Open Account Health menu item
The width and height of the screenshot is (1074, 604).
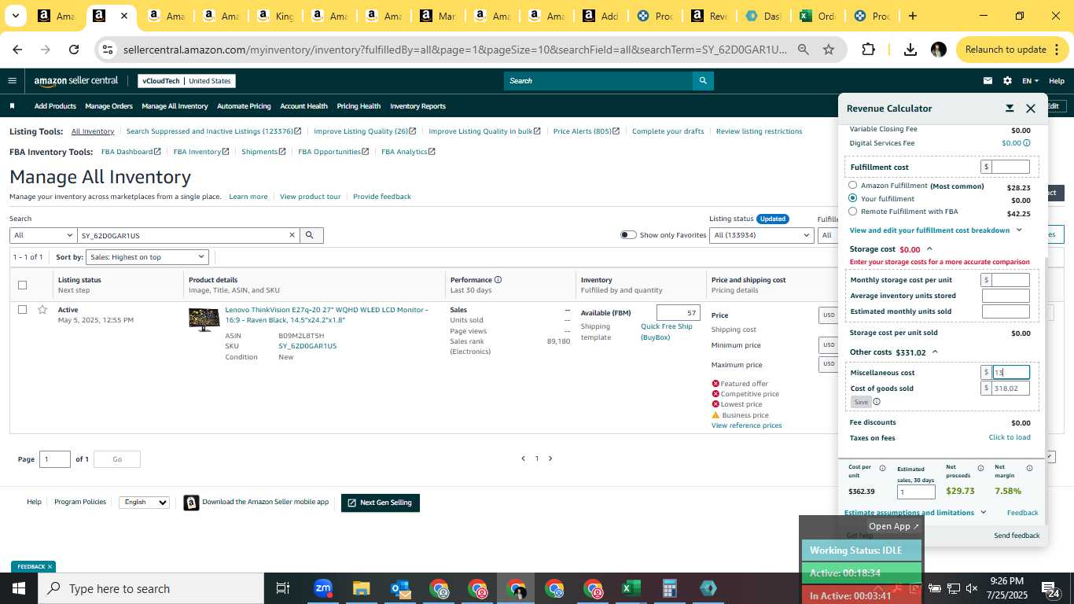(x=303, y=106)
